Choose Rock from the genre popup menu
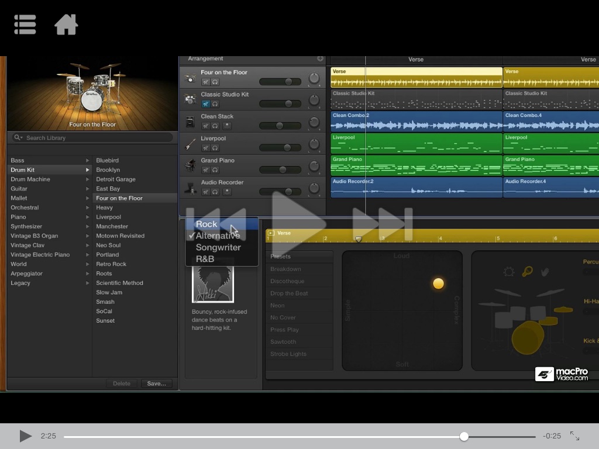Screen dimensions: 599x449 pos(206,224)
